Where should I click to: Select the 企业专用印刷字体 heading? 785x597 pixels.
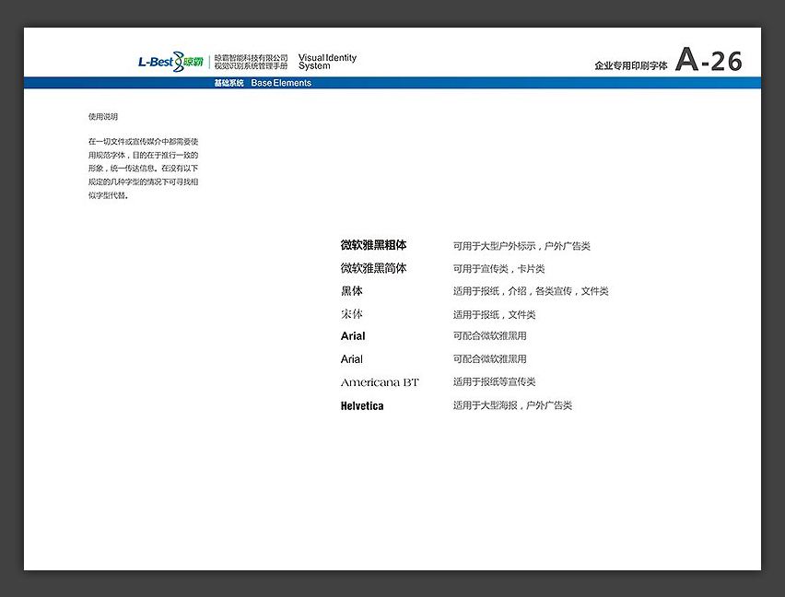point(630,66)
